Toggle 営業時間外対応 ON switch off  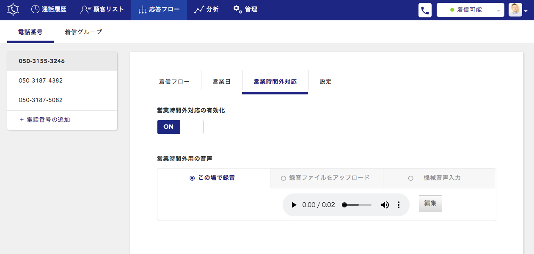coord(180,127)
